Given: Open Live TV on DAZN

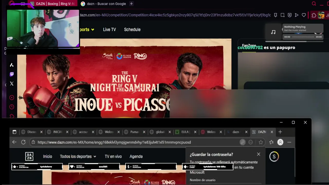Looking at the screenshot, I should 109,30.
